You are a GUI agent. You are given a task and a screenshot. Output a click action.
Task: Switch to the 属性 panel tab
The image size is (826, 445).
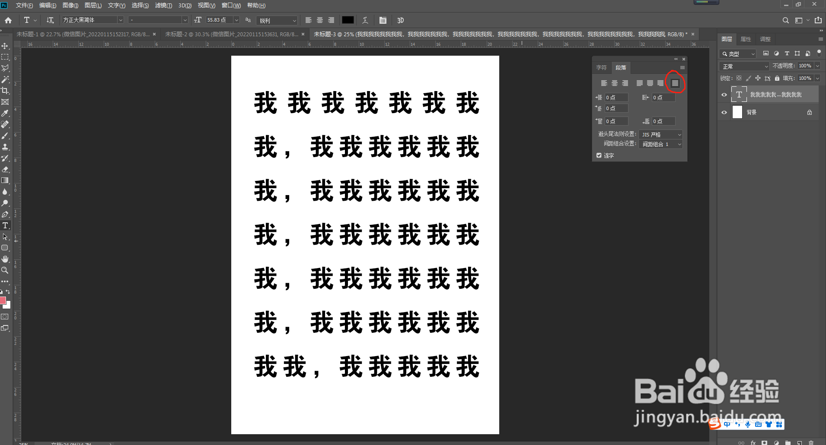[x=746, y=39]
